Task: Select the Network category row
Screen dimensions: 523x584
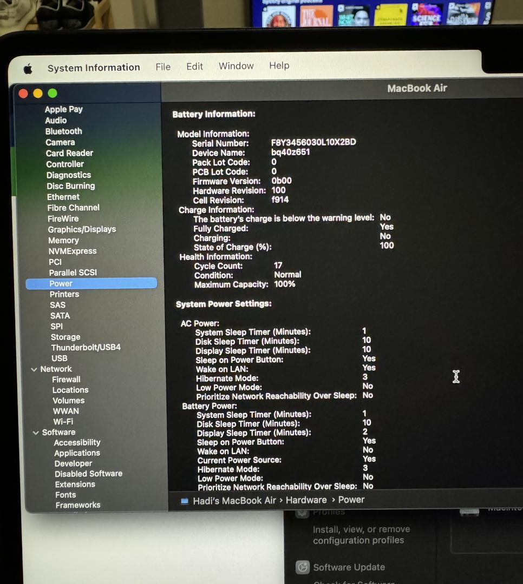Action: (x=56, y=369)
